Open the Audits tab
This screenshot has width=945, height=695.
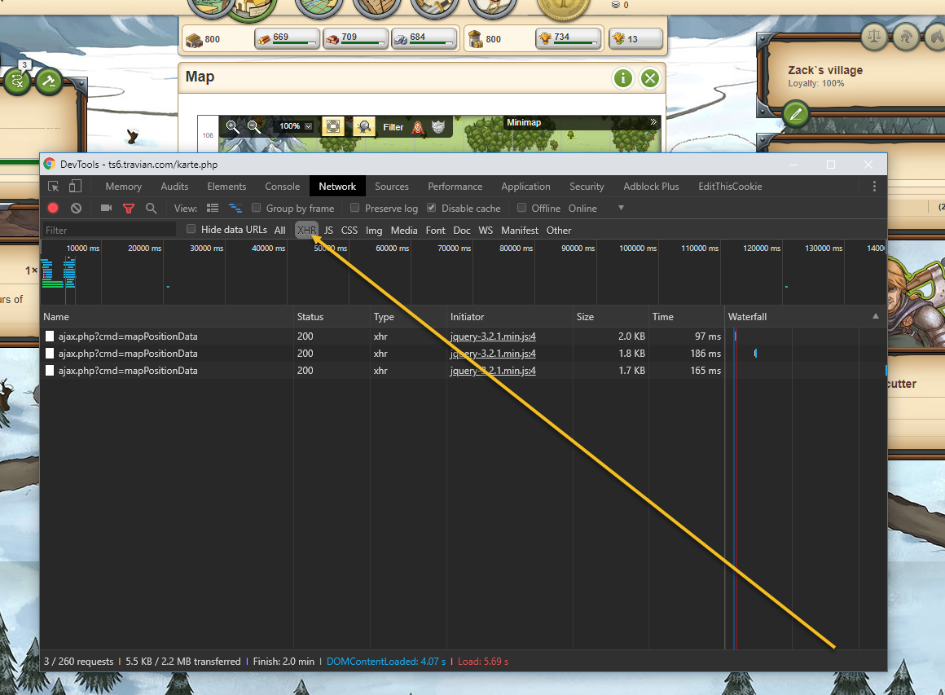click(x=174, y=187)
